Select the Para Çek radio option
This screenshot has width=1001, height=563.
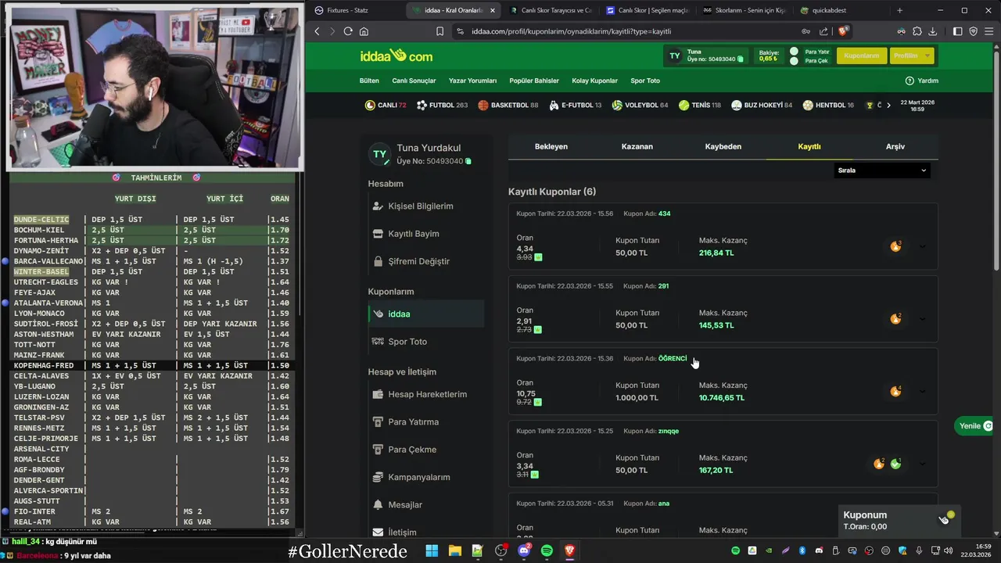coord(794,60)
